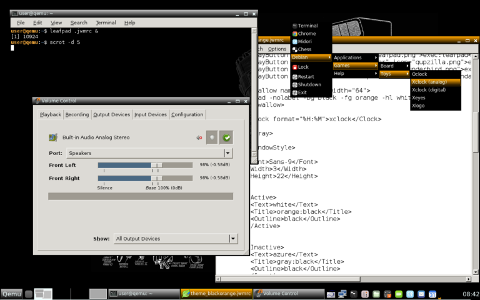Start Chess from the popup menu
The image size is (480, 300).
tap(305, 49)
